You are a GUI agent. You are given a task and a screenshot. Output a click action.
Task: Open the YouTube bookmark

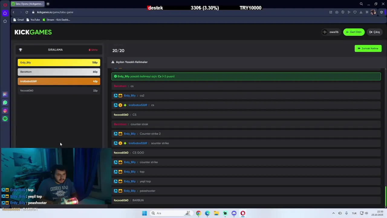point(33,20)
